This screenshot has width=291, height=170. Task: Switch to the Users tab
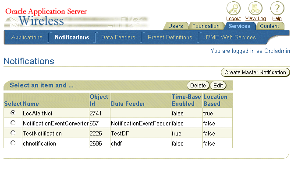pos(176,26)
